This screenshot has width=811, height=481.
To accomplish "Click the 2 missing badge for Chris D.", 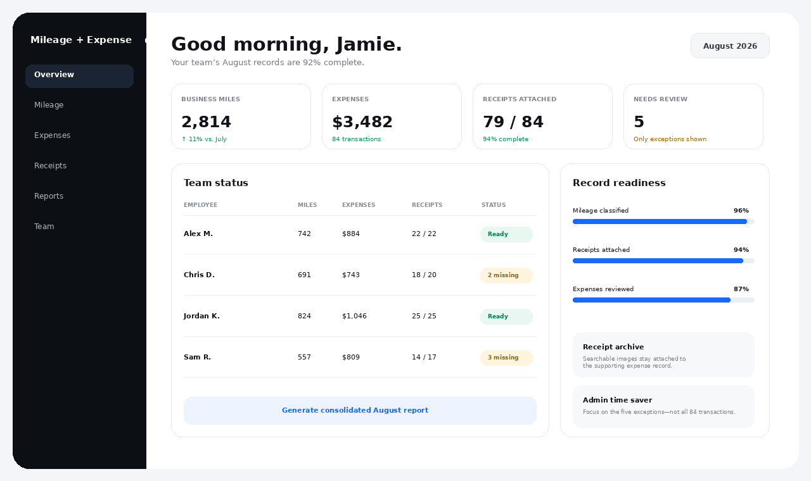I will pos(506,275).
